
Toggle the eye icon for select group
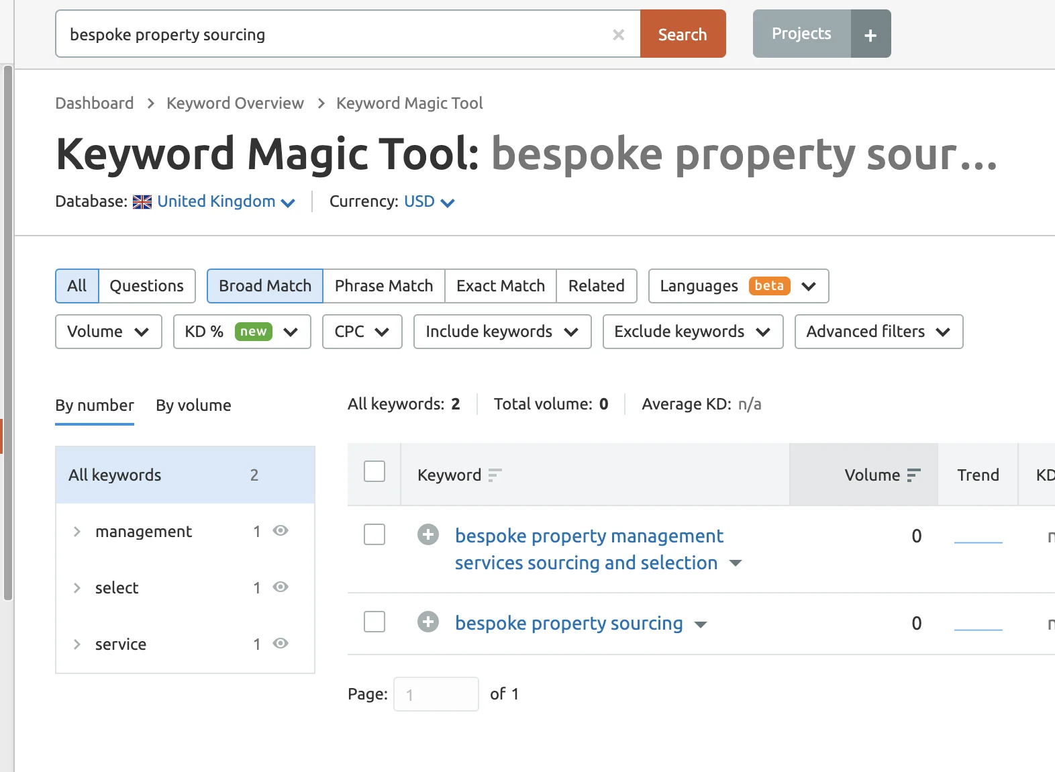pyautogui.click(x=281, y=587)
